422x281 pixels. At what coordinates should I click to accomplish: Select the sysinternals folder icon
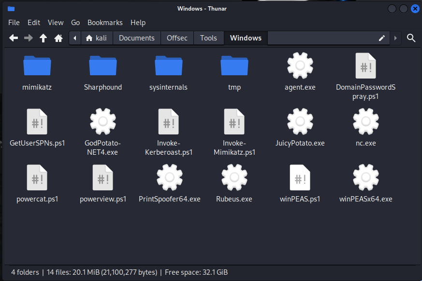coord(169,66)
